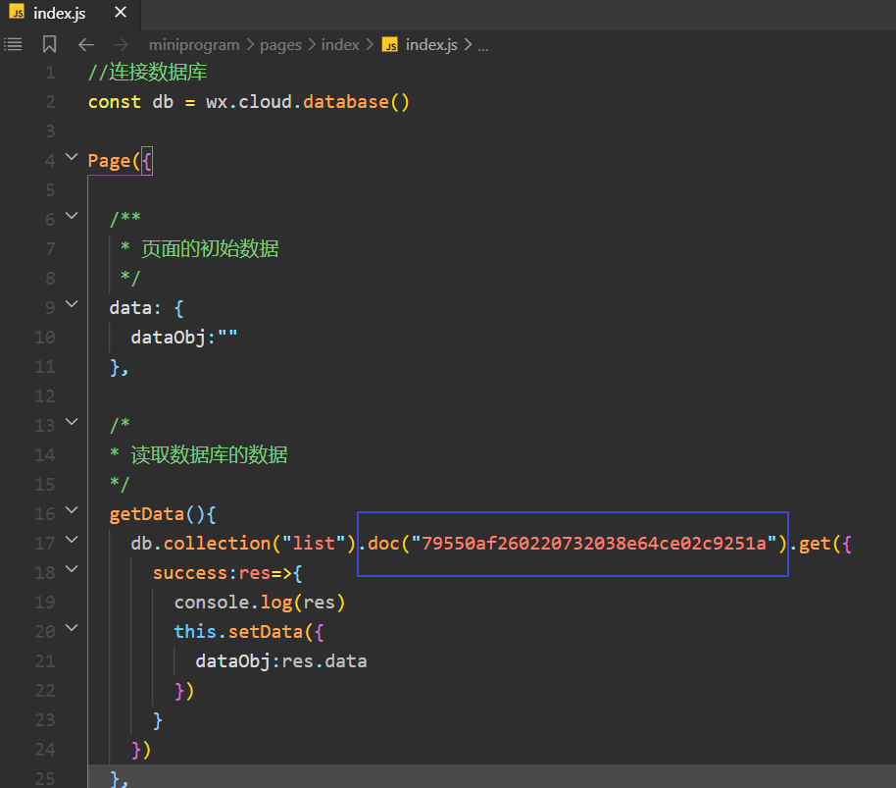Collapse the getData function at line 16
The image size is (896, 788).
pyautogui.click(x=72, y=509)
